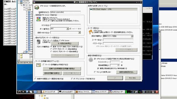Switch to Wine ファイル taskbar window
This screenshot has height=99, width=177.
click(x=83, y=92)
